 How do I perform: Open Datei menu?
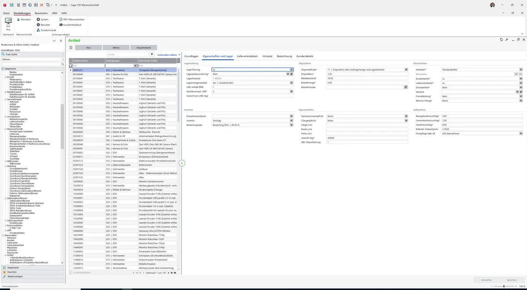pos(6,13)
